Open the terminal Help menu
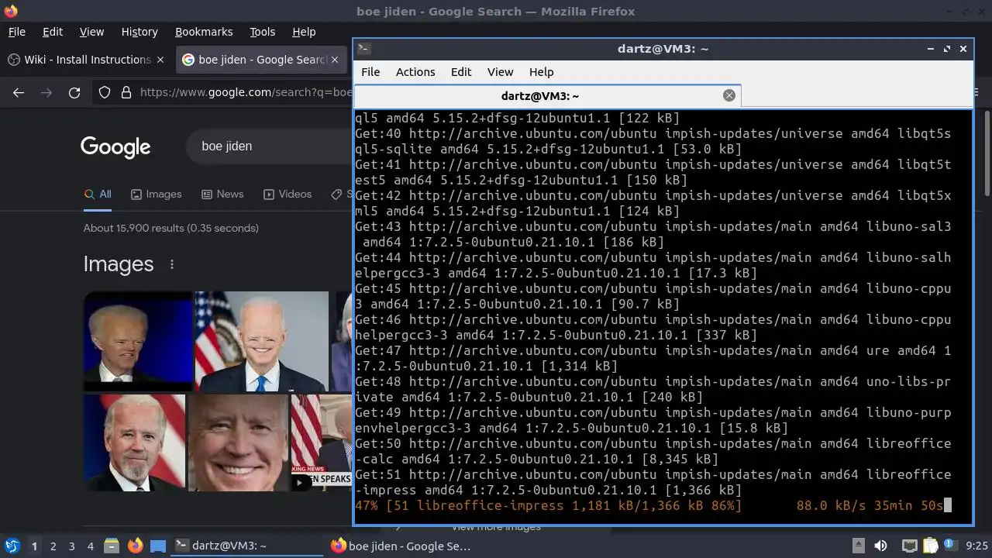Screen dimensions: 992x558 pos(541,71)
